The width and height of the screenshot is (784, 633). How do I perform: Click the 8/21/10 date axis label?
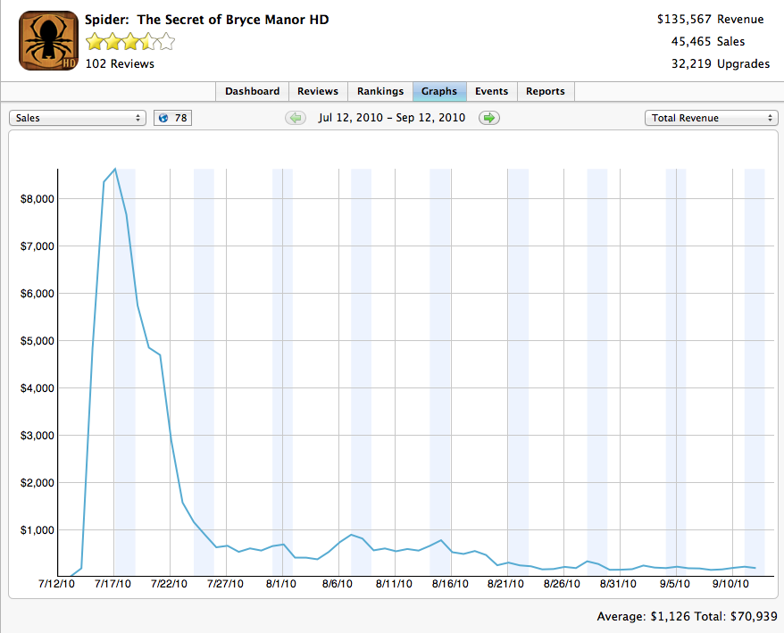click(505, 584)
